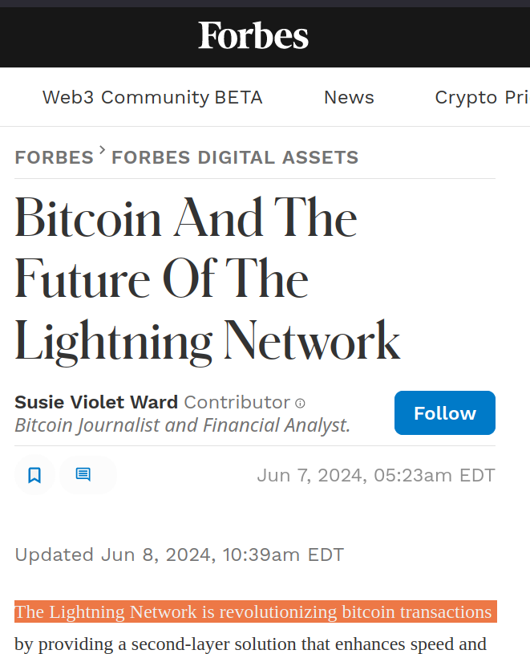The height and width of the screenshot is (654, 530).
Task: Click the article headline about Lightning Network
Action: pos(208,279)
